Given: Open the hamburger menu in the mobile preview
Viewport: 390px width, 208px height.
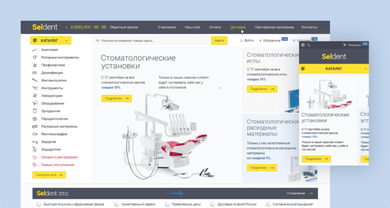Looking at the screenshot, I should tap(303, 45).
